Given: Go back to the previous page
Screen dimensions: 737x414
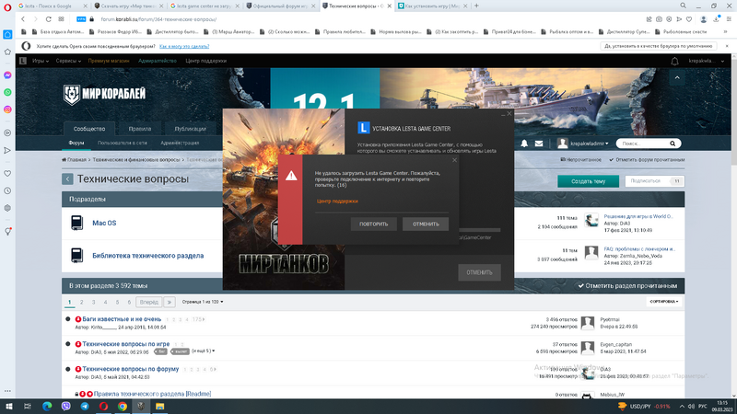Looking at the screenshot, I should click(23, 19).
